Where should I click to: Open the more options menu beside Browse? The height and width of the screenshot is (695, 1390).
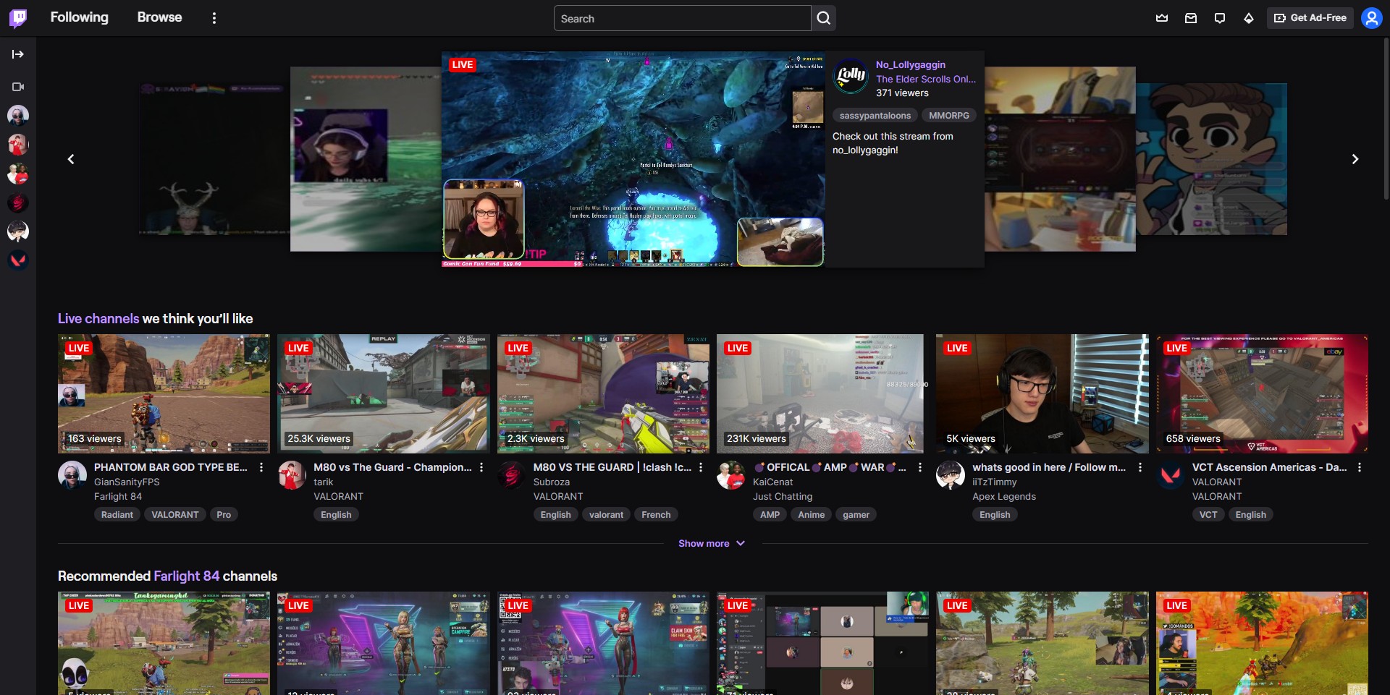(214, 18)
